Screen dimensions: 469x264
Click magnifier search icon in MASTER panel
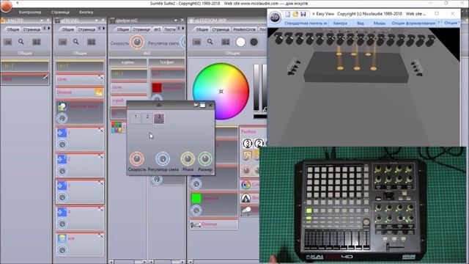[21, 42]
